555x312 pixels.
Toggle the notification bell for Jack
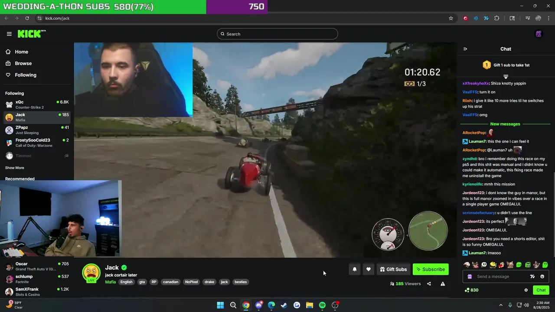355,269
